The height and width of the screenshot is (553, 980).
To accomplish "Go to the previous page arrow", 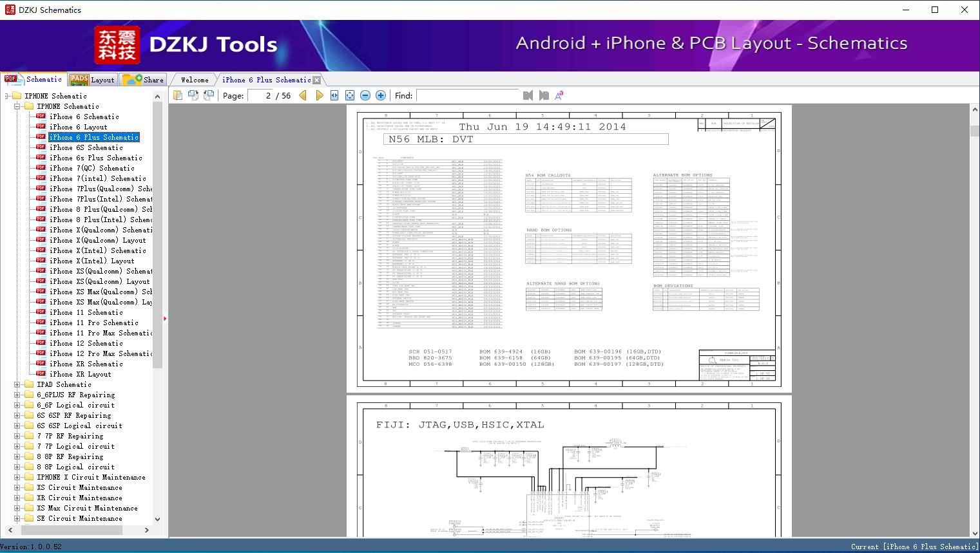I will pos(303,95).
